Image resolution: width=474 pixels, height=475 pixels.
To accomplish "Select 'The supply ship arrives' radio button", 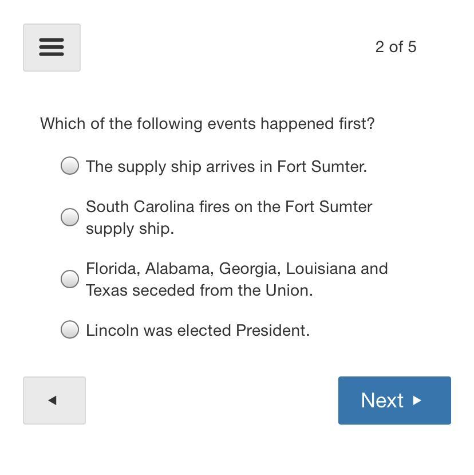I will 70,166.
